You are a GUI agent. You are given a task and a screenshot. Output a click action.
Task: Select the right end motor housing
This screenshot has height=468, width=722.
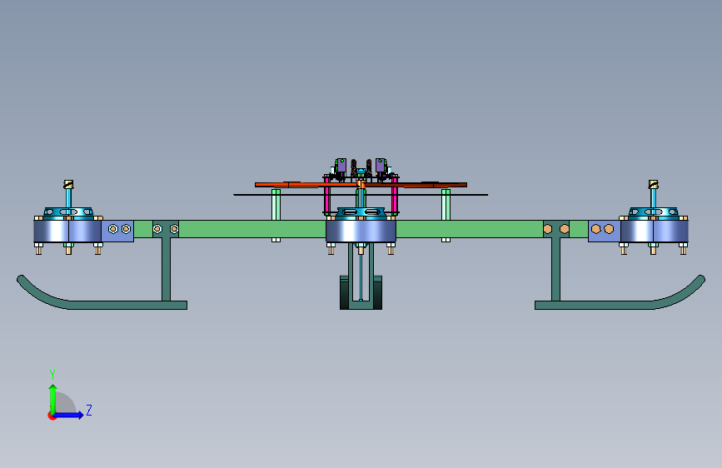click(x=655, y=231)
